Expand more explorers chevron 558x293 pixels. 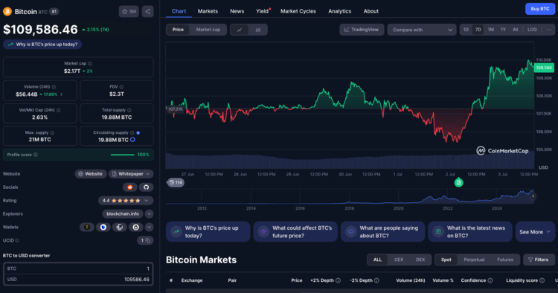149,213
